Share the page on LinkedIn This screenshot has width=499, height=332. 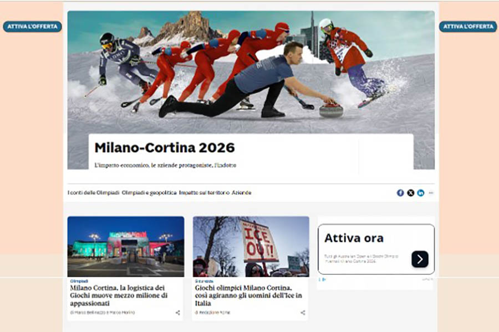421,193
